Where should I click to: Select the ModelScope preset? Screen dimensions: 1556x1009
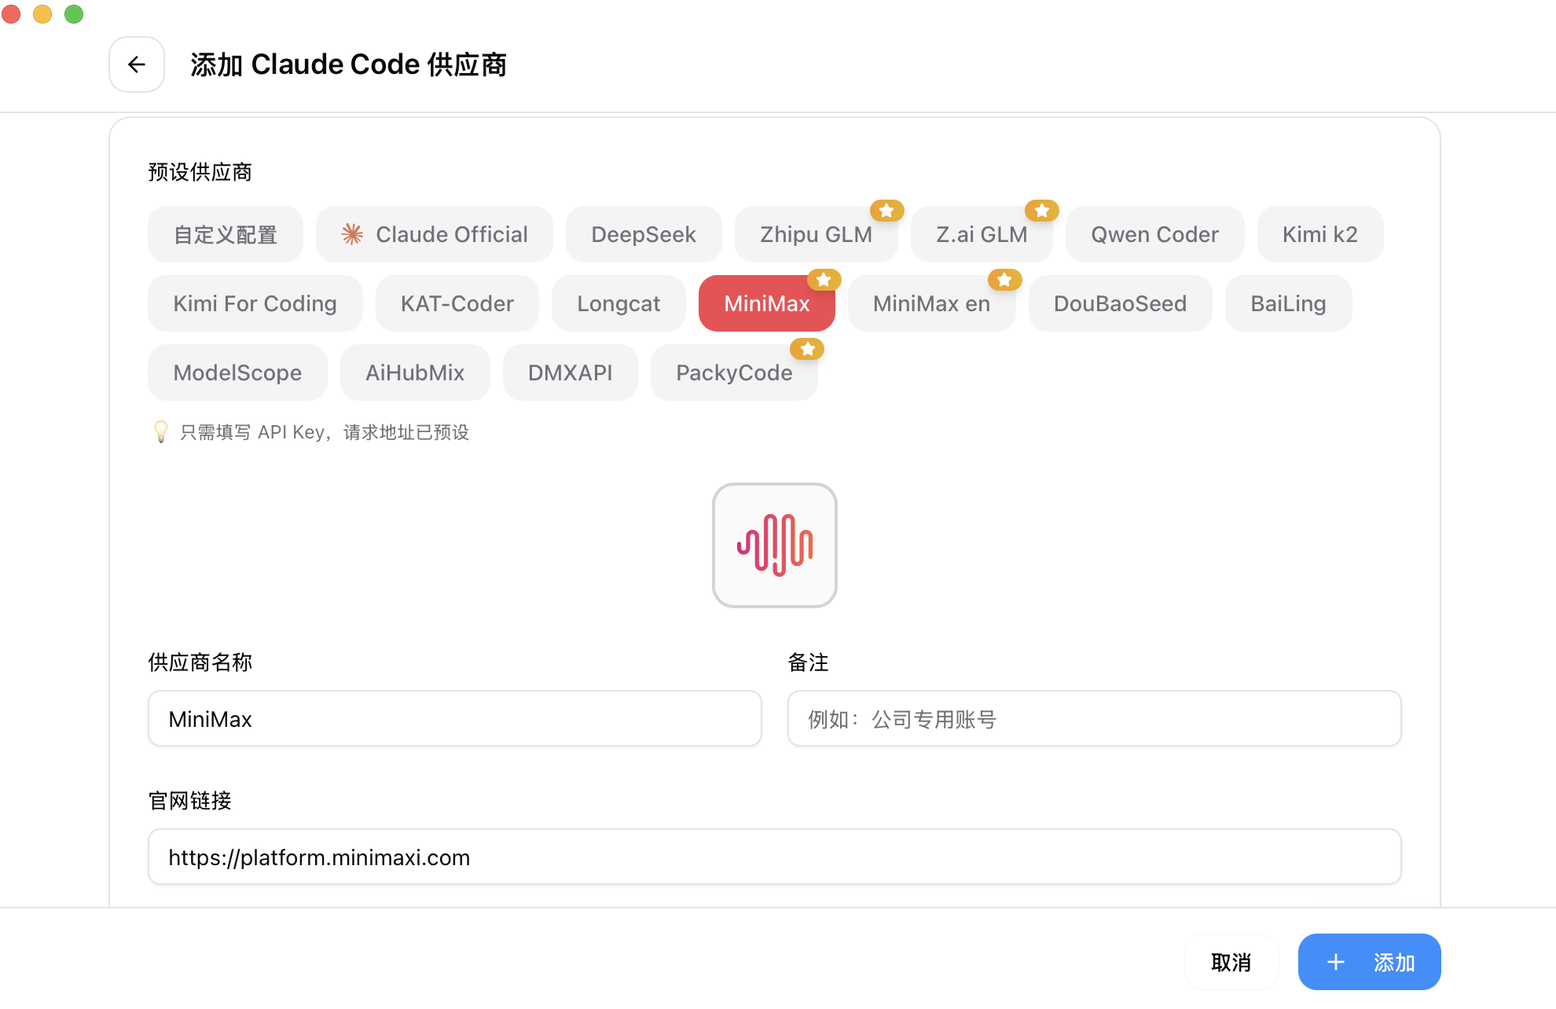(237, 372)
